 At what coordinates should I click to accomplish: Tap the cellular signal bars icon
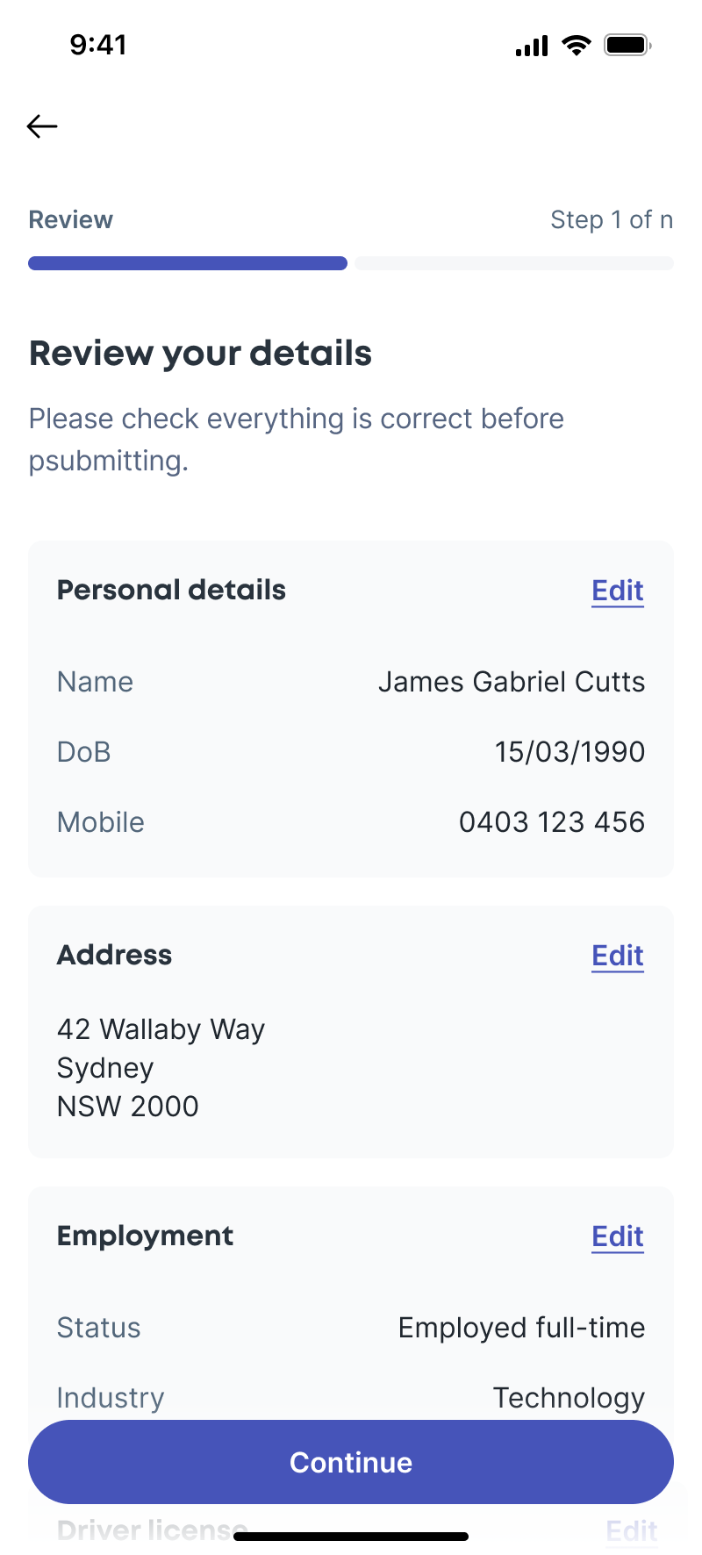pyautogui.click(x=532, y=46)
